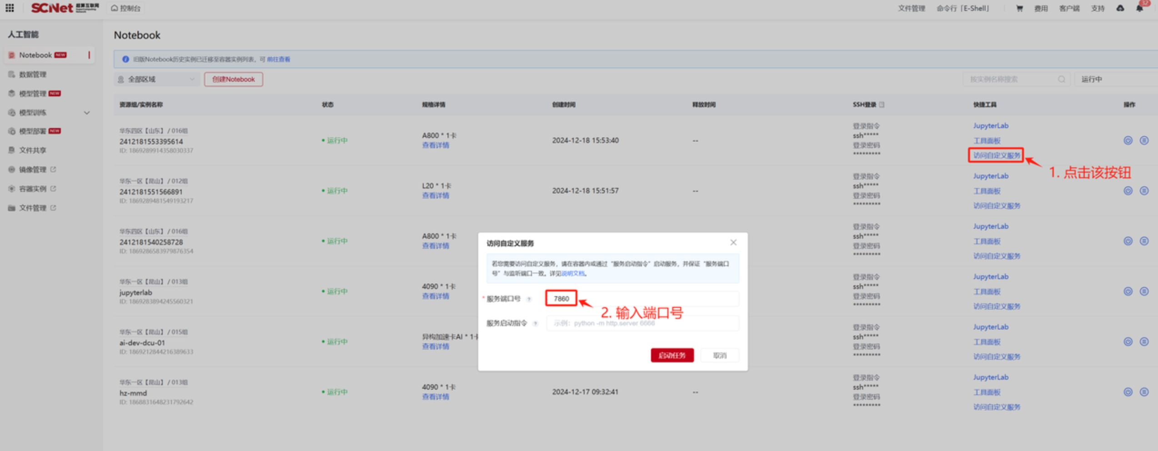Select 数据管理 in the sidebar
The height and width of the screenshot is (451, 1158).
click(33, 74)
